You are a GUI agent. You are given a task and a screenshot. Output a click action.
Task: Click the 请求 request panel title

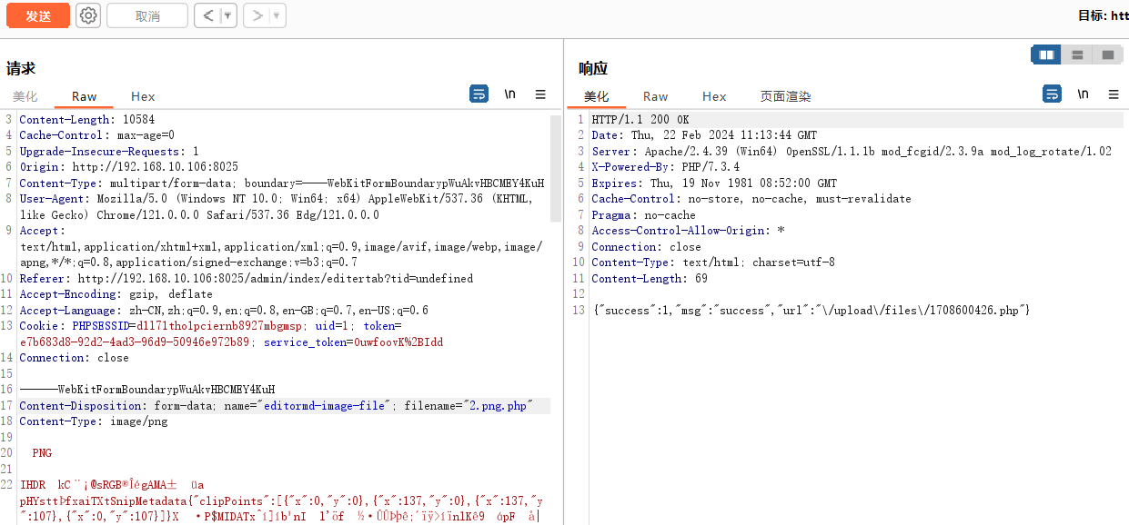click(21, 68)
